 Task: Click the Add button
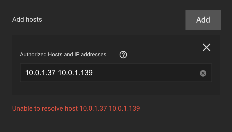(x=203, y=20)
